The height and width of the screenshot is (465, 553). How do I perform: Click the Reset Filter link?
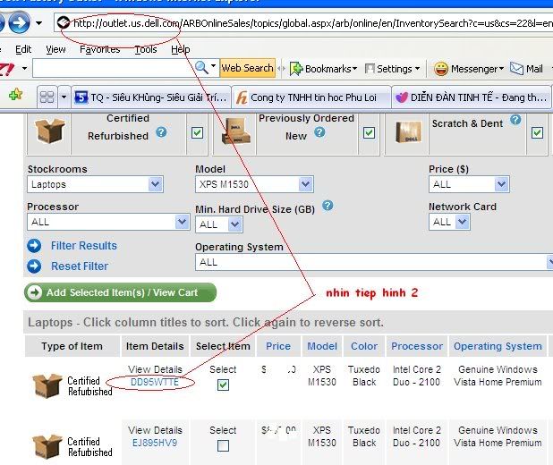[x=80, y=266]
